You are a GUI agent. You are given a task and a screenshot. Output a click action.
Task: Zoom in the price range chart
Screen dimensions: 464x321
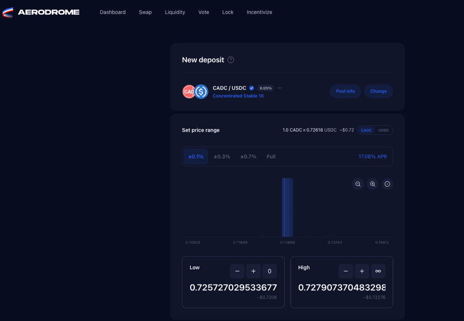(373, 184)
